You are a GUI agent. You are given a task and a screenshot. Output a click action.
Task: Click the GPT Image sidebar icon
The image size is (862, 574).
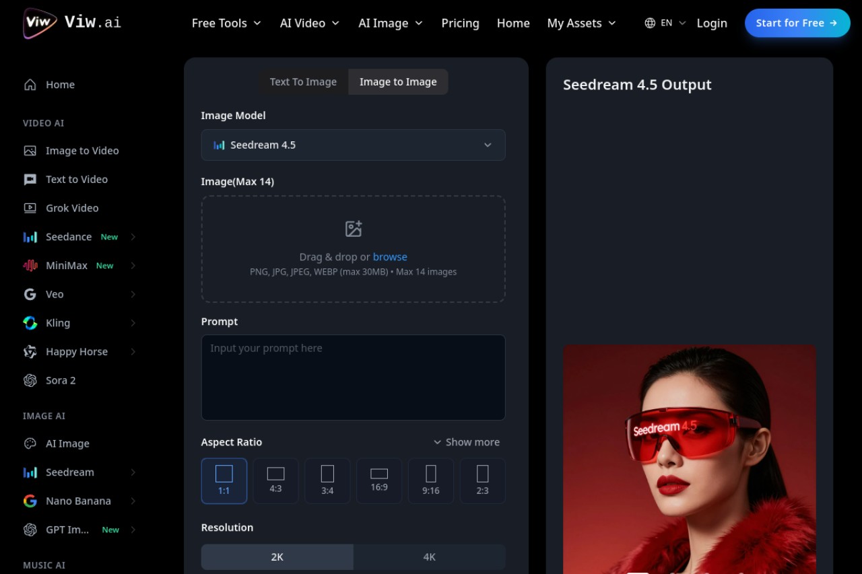(30, 530)
